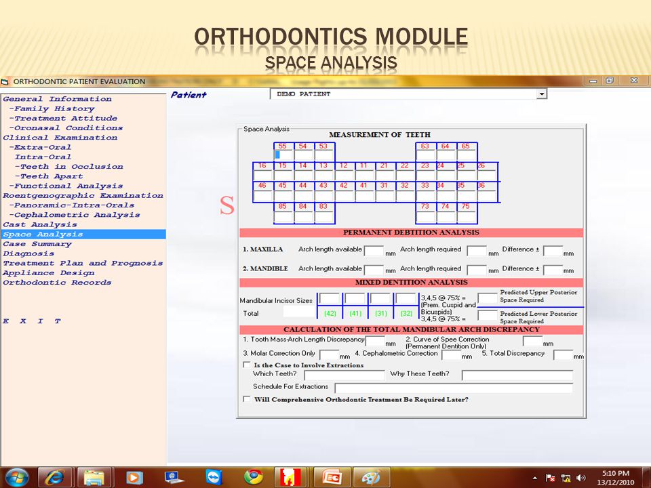The width and height of the screenshot is (651, 488).
Task: Click the Which Teeth? text field
Action: 344,375
